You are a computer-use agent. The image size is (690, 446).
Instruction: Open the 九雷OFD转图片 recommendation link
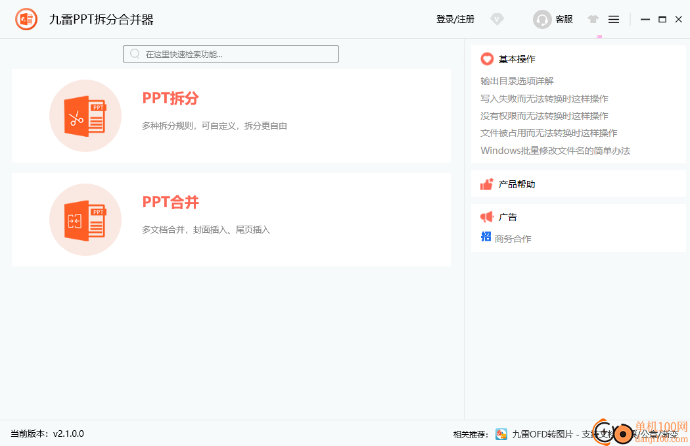pyautogui.click(x=595, y=435)
